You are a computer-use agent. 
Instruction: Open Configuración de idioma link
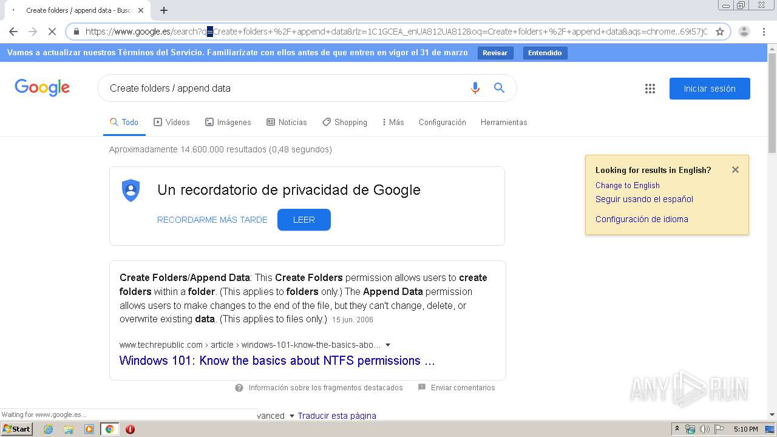click(642, 219)
